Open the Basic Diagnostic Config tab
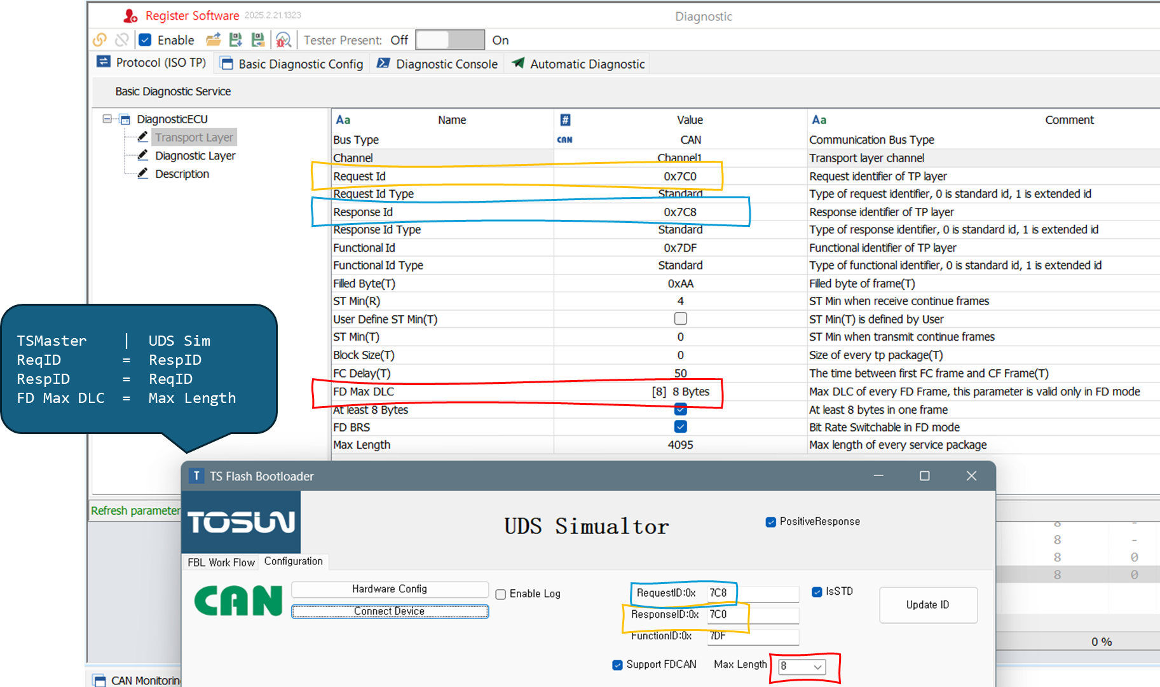The height and width of the screenshot is (687, 1160). (x=292, y=64)
